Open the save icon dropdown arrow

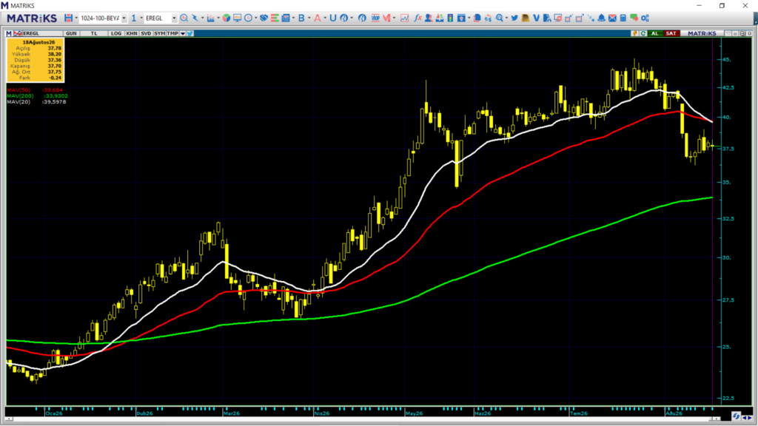pos(76,18)
